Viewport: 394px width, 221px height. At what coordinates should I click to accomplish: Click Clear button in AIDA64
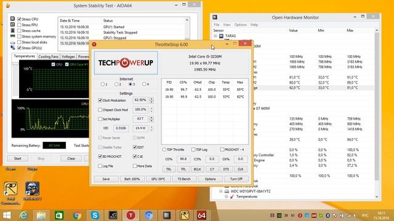click(x=71, y=158)
